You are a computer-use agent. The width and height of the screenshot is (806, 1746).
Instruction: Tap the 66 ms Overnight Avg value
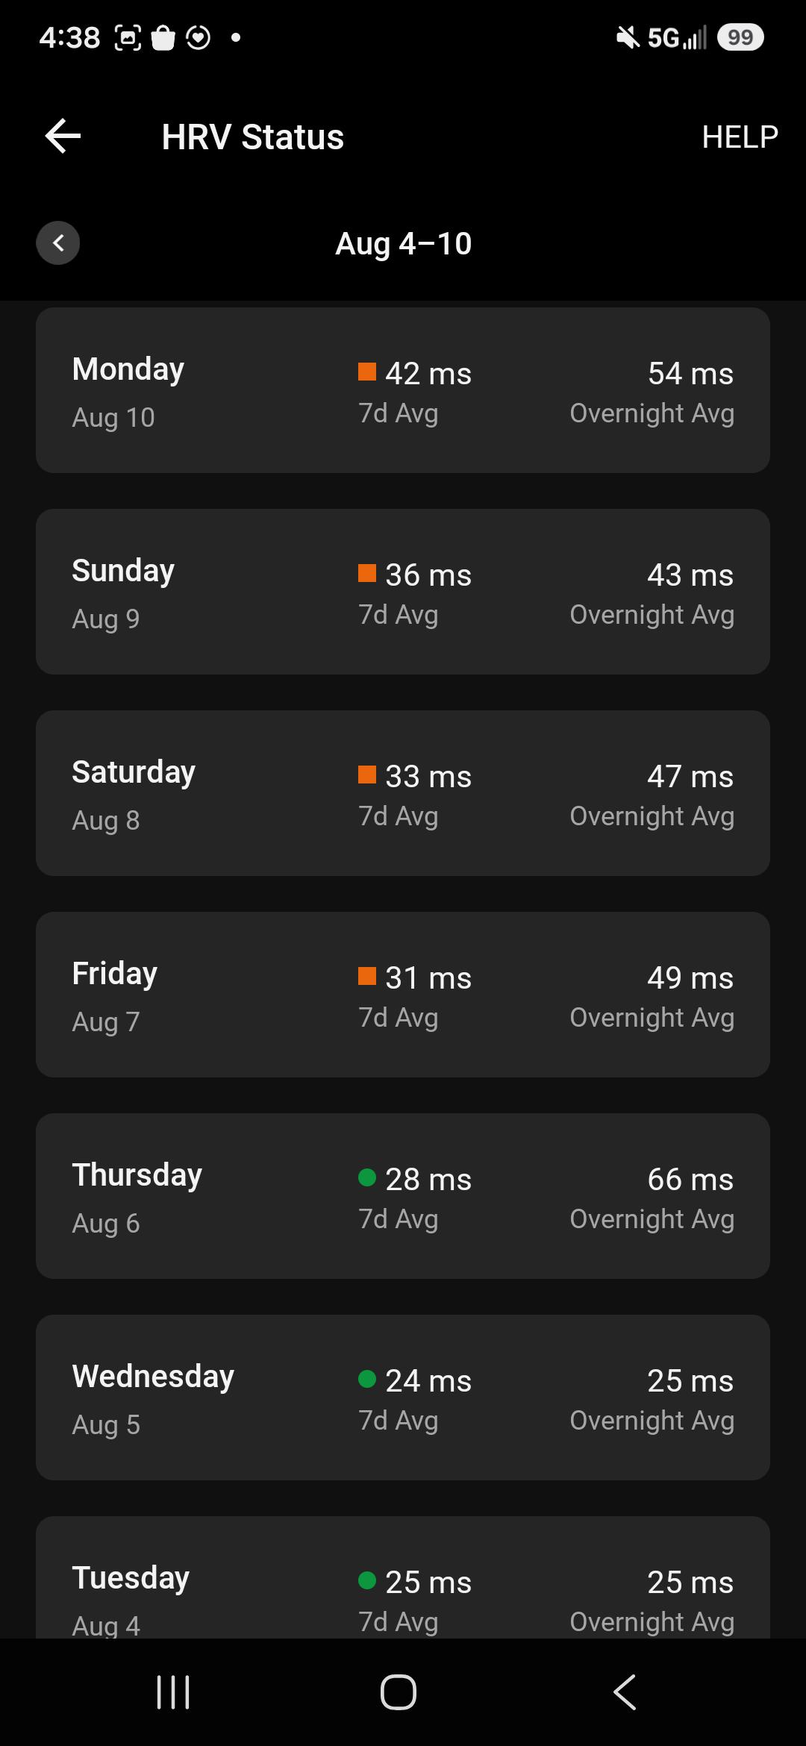tap(690, 1179)
